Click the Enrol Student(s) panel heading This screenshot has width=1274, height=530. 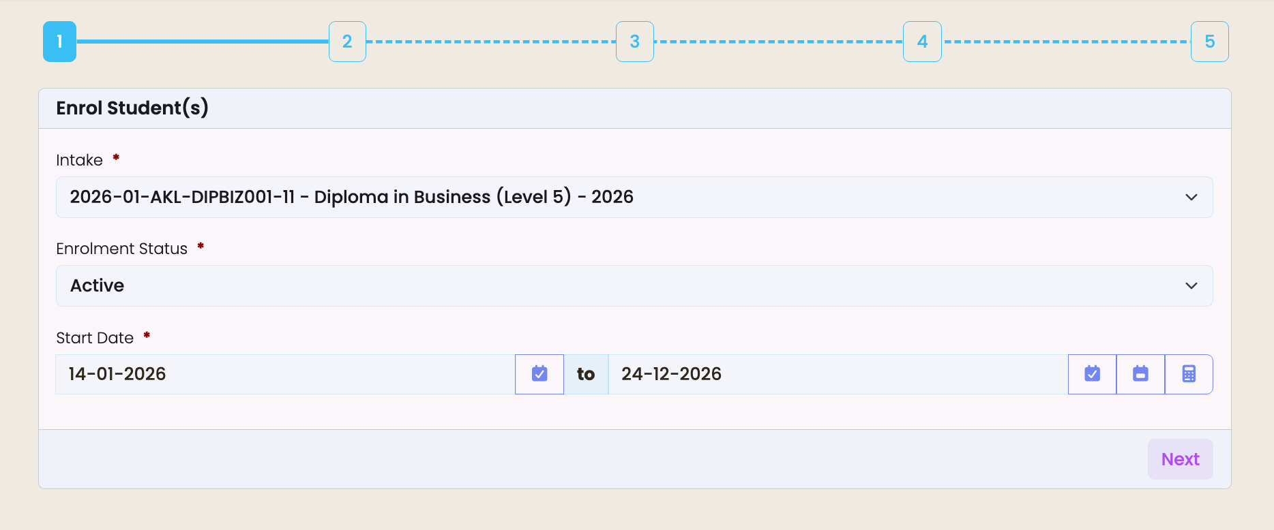[132, 108]
